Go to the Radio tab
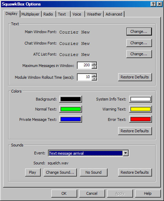This screenshot has width=164, height=201. click(48, 14)
